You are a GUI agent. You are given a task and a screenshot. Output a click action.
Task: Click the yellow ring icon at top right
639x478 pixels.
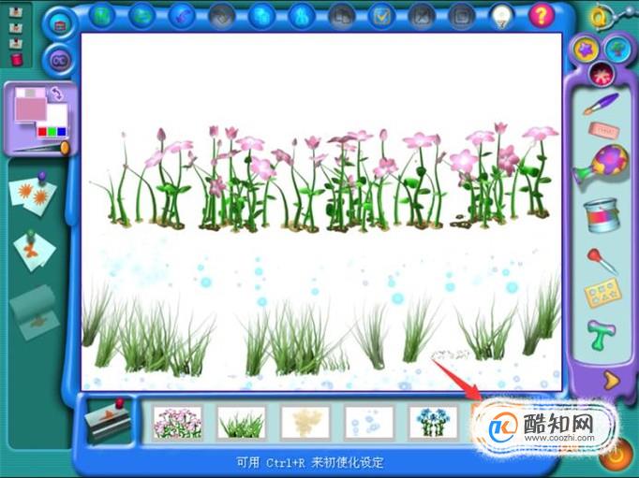coord(599,18)
